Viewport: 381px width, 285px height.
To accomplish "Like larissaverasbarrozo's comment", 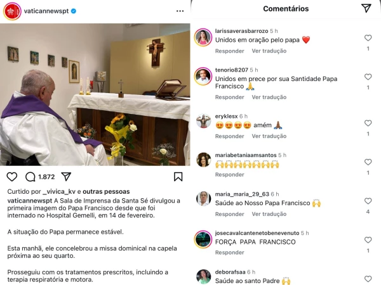I will click(x=368, y=38).
